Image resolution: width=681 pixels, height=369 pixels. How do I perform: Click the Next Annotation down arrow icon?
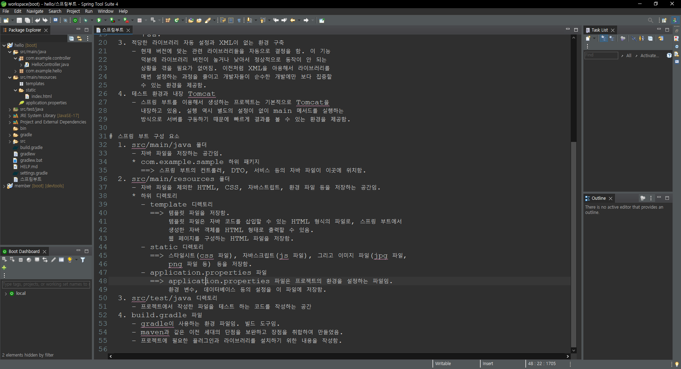coord(249,20)
